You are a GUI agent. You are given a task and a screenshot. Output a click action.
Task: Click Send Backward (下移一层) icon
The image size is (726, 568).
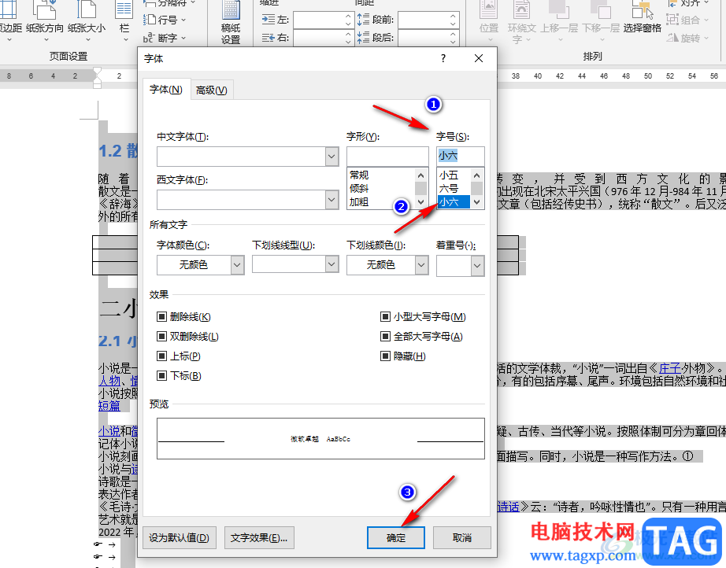pyautogui.click(x=601, y=22)
